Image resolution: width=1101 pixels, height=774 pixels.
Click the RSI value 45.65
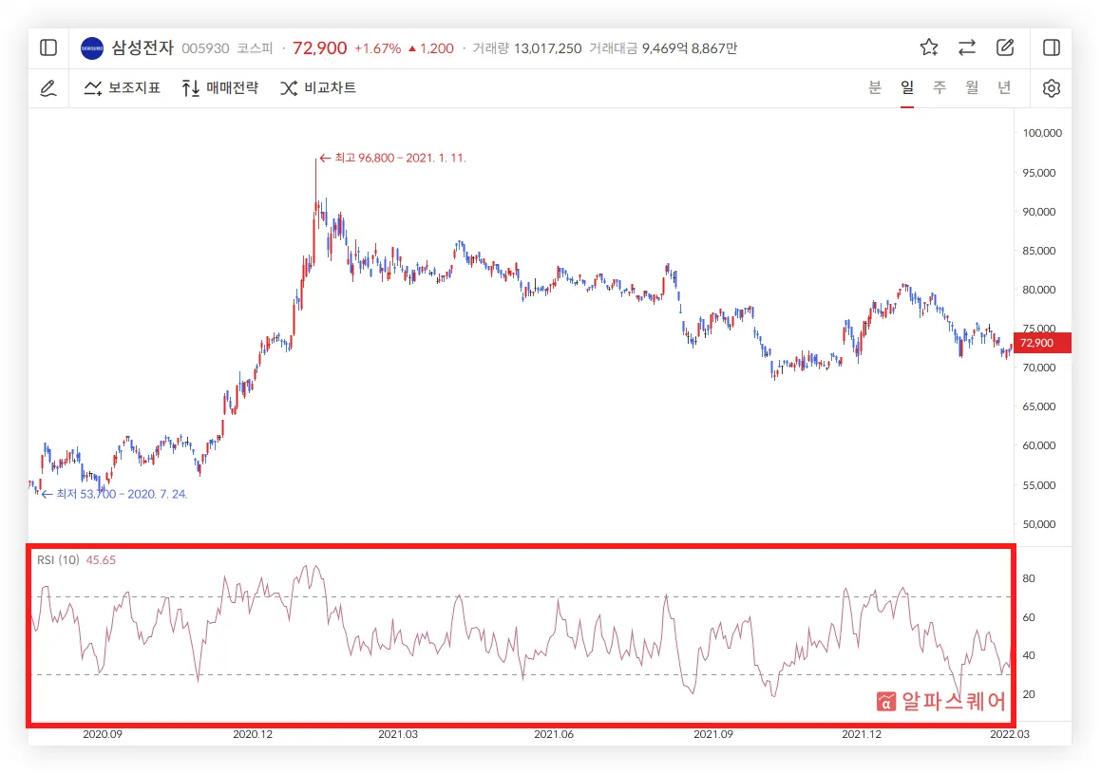pos(101,560)
